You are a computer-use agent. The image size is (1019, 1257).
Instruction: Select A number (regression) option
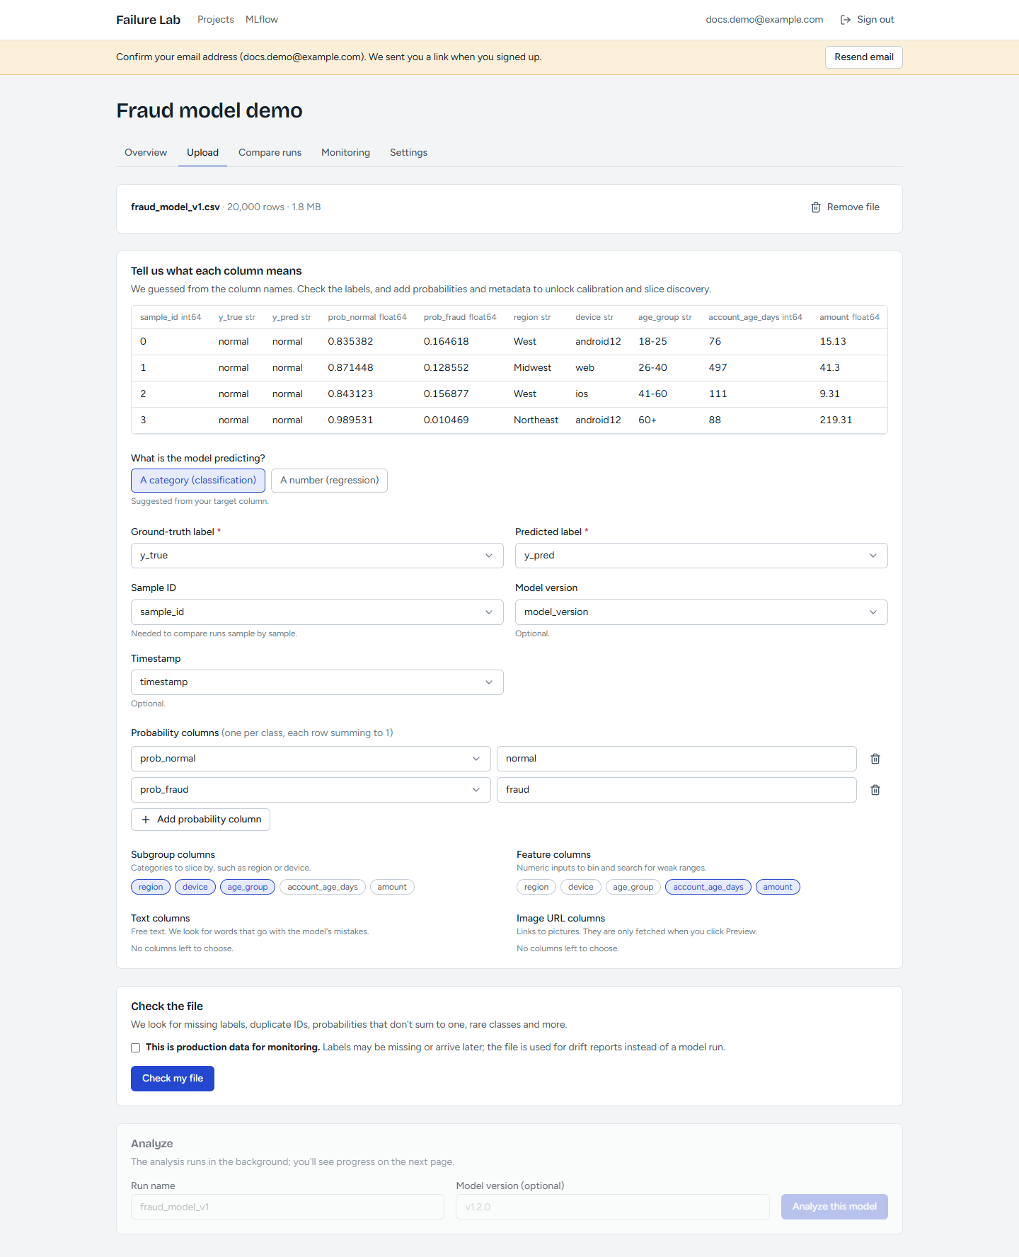[x=329, y=481]
